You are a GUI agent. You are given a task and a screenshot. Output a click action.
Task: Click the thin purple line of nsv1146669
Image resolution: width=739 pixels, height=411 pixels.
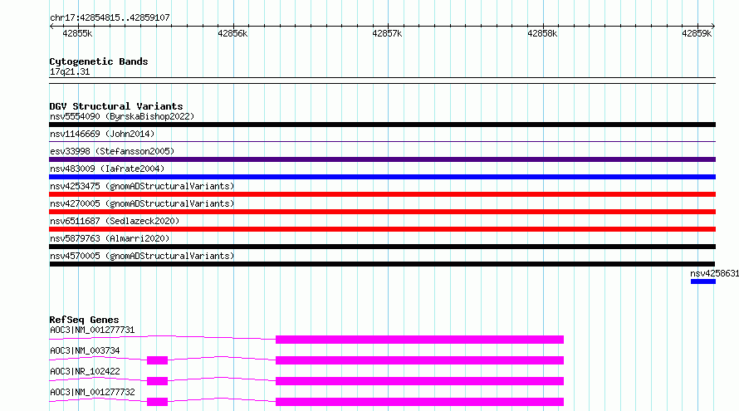point(382,141)
